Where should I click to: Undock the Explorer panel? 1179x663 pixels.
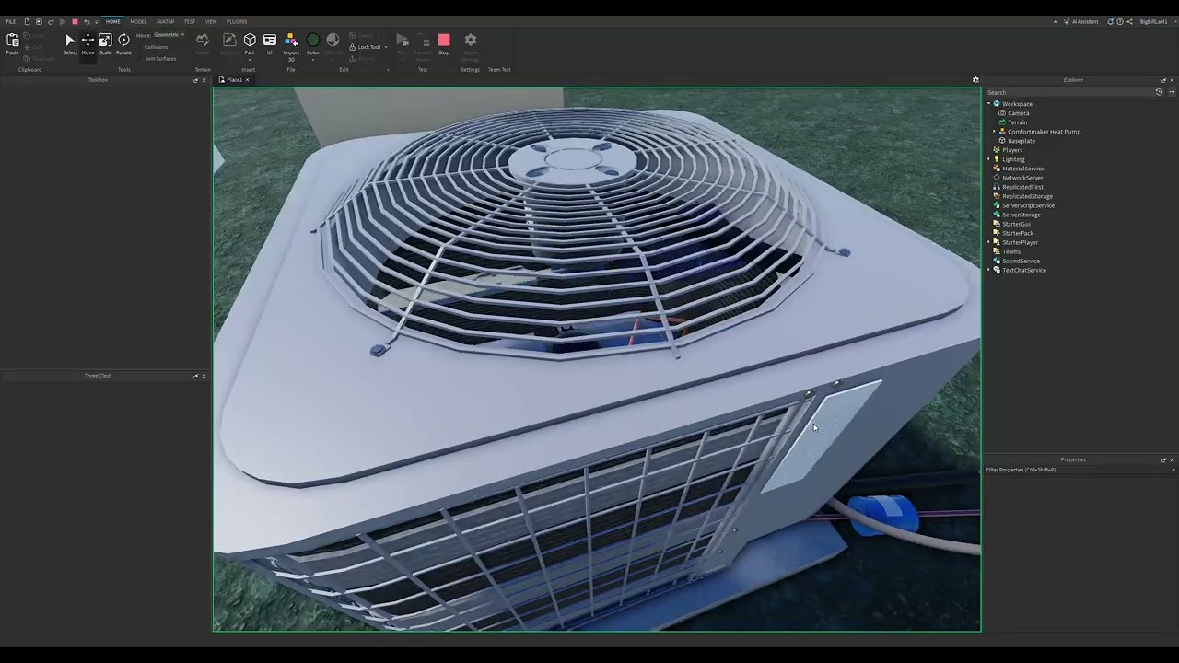tap(1163, 80)
